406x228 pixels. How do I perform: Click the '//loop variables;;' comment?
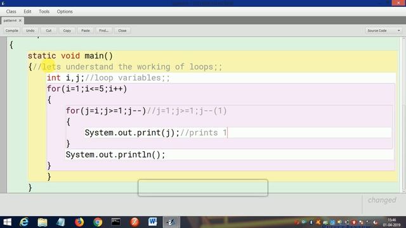[x=128, y=78]
